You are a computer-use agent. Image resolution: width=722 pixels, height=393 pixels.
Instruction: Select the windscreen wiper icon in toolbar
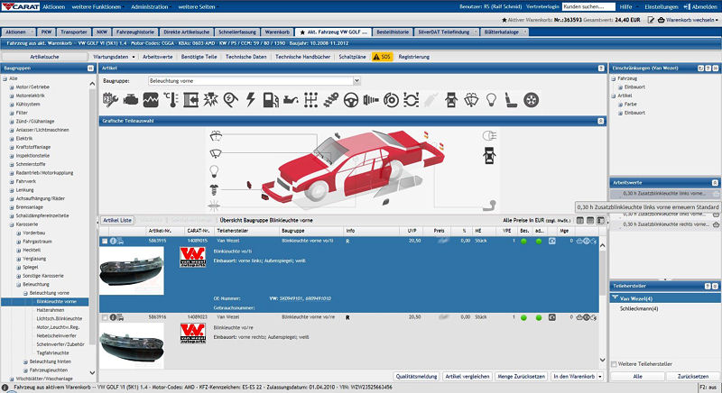click(x=471, y=100)
